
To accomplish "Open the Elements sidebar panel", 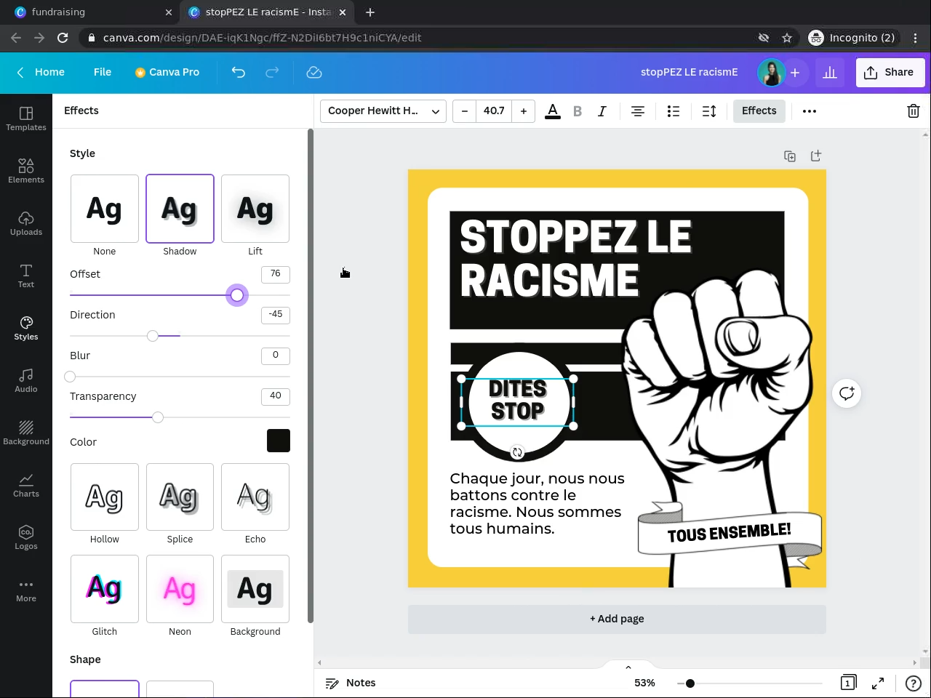I will (x=26, y=170).
